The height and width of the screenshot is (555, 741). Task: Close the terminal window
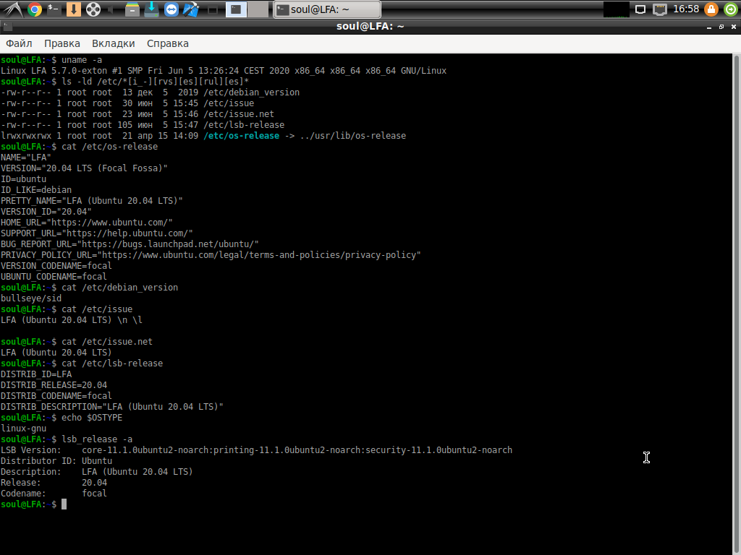pyautogui.click(x=734, y=27)
